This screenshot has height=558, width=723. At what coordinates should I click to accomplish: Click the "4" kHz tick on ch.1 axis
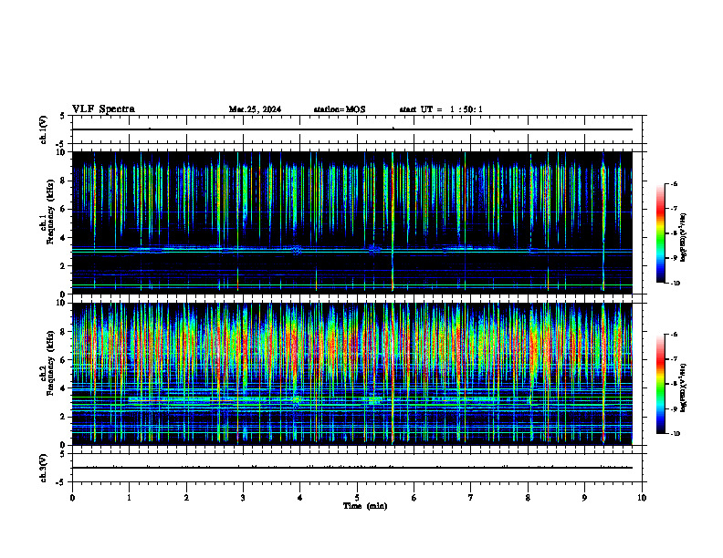point(64,238)
